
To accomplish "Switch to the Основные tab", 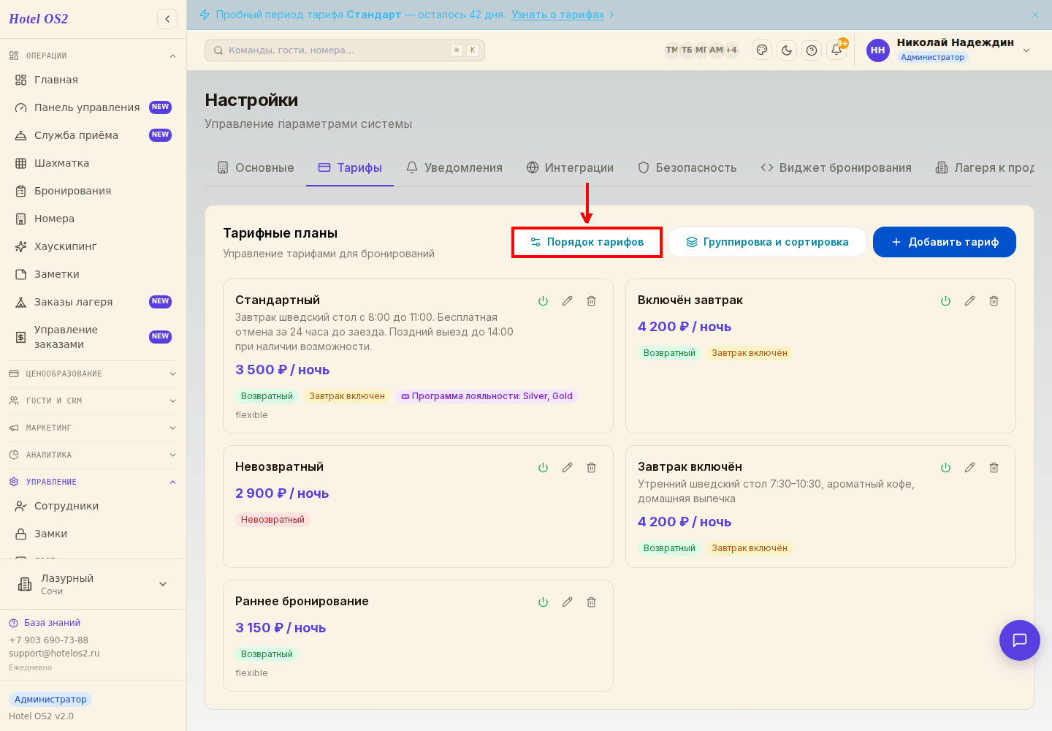I will coord(256,167).
